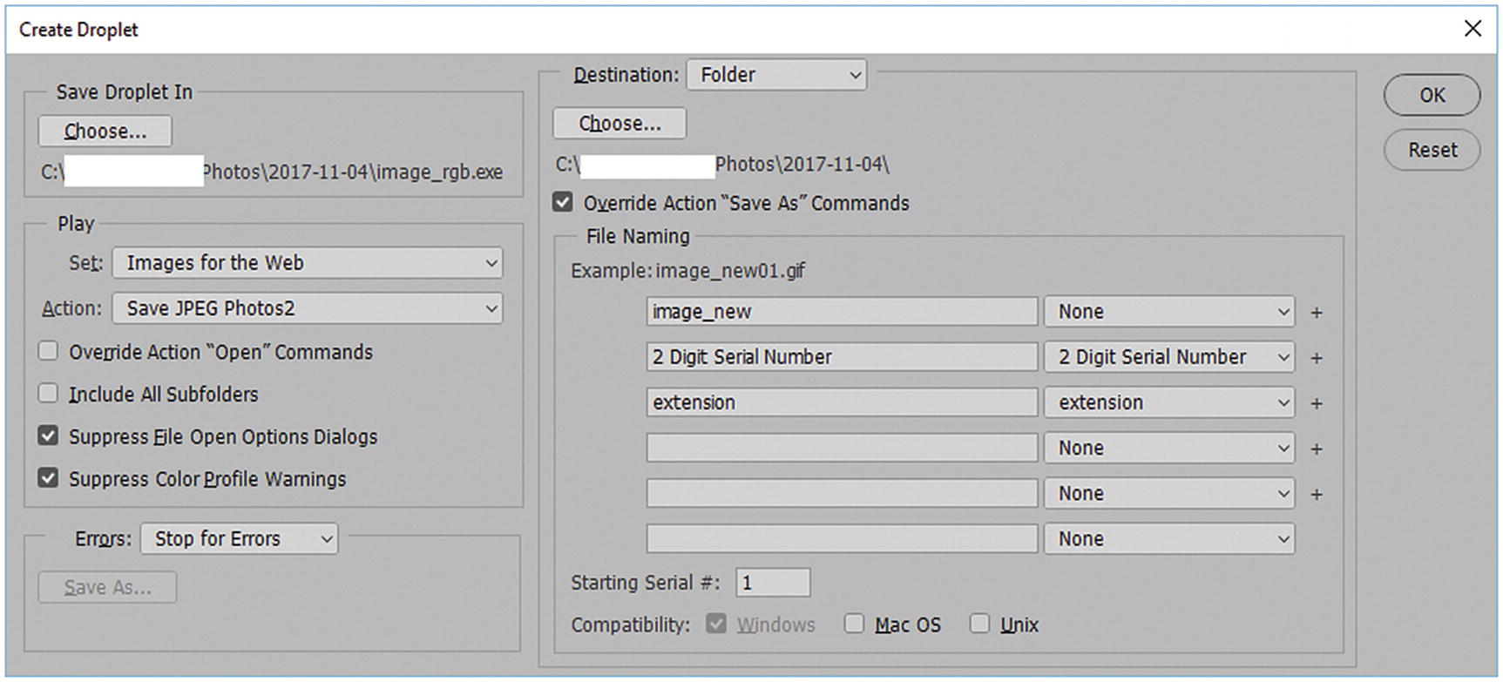This screenshot has width=1503, height=682.
Task: Click the Reset button
Action: [1432, 150]
